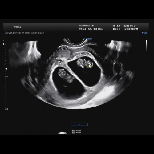
Task: Click the trackball icon at the bottom
Action: [x=62, y=133]
